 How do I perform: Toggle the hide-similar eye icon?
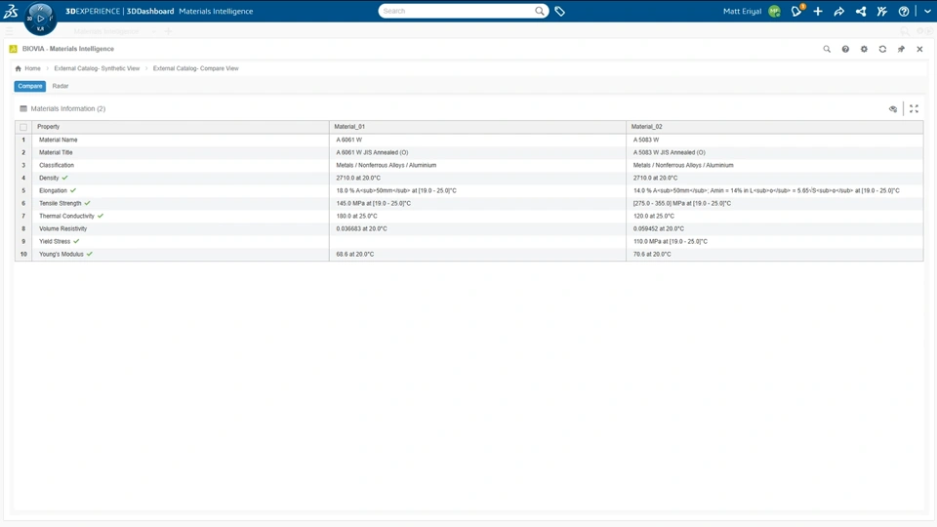click(893, 108)
